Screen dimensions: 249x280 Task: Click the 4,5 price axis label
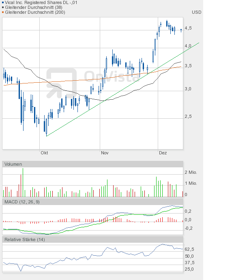coord(188,28)
